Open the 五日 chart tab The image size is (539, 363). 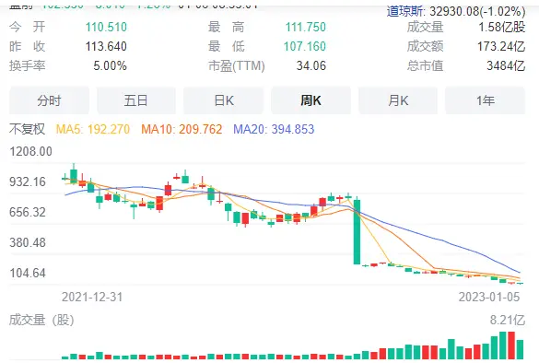click(136, 100)
